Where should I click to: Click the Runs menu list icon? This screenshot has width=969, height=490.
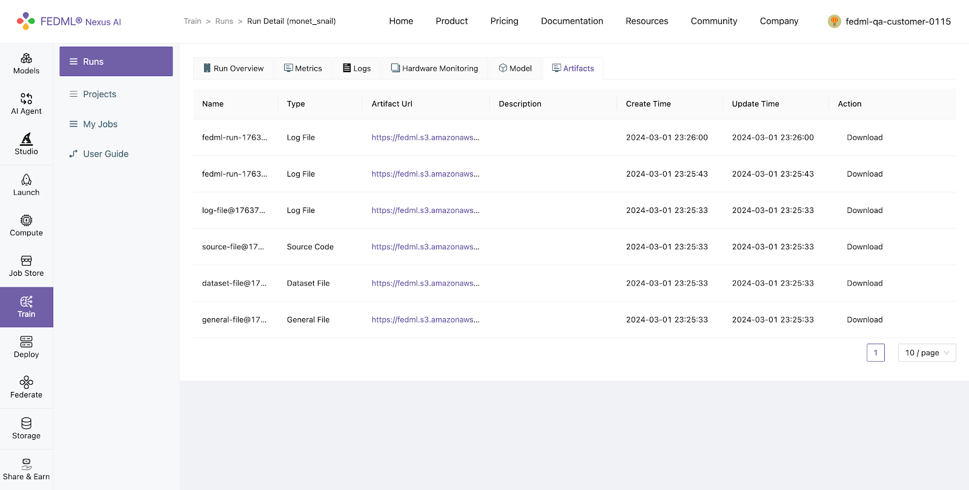pyautogui.click(x=73, y=62)
